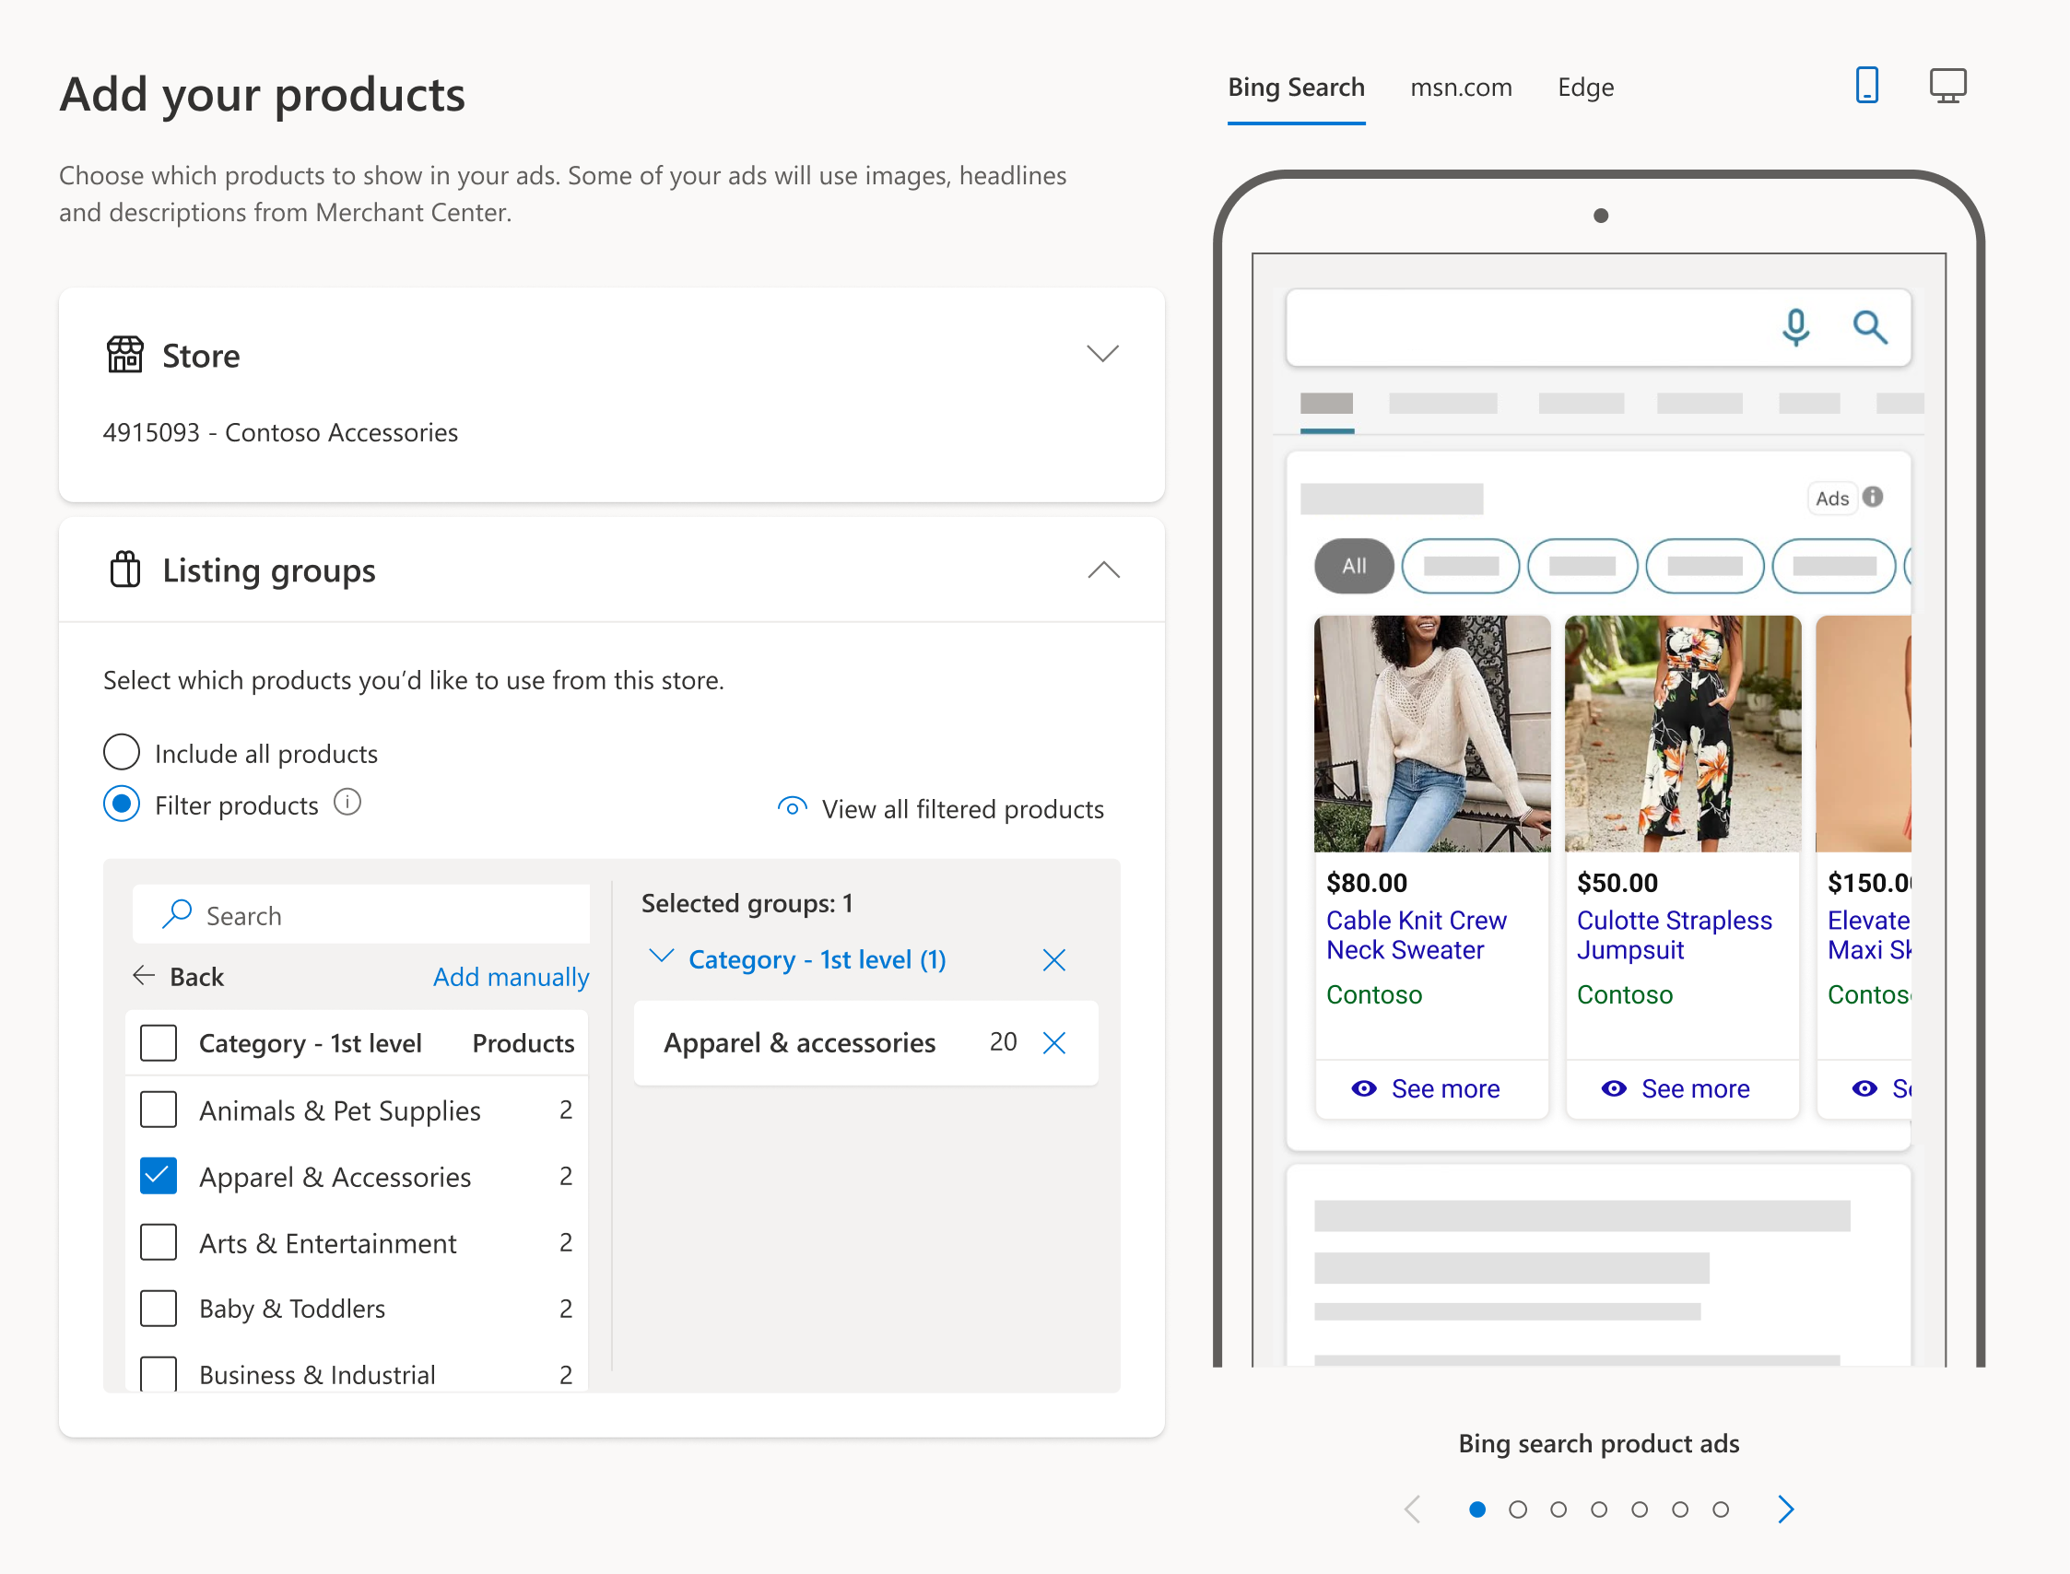Click the Products column header
This screenshot has height=1574, width=2070.
(523, 1043)
